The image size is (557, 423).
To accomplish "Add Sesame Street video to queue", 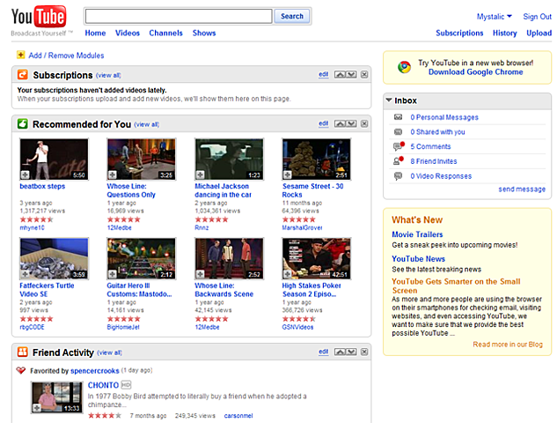I will [x=288, y=174].
